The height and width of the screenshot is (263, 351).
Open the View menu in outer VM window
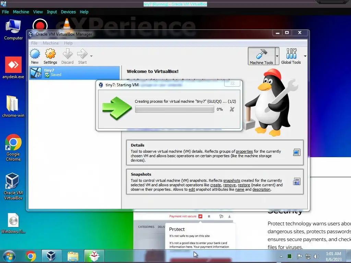(x=38, y=12)
